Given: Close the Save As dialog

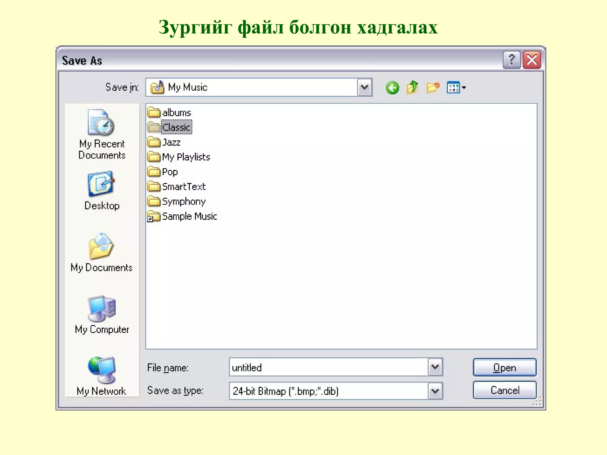Looking at the screenshot, I should [532, 60].
